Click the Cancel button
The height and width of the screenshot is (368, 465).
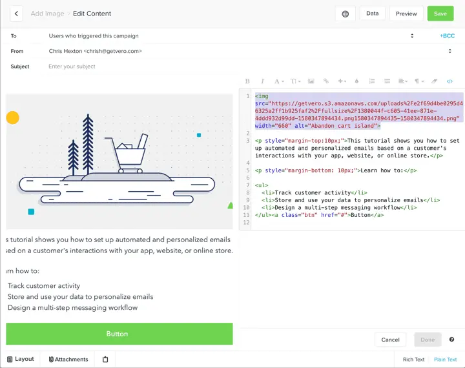390,340
